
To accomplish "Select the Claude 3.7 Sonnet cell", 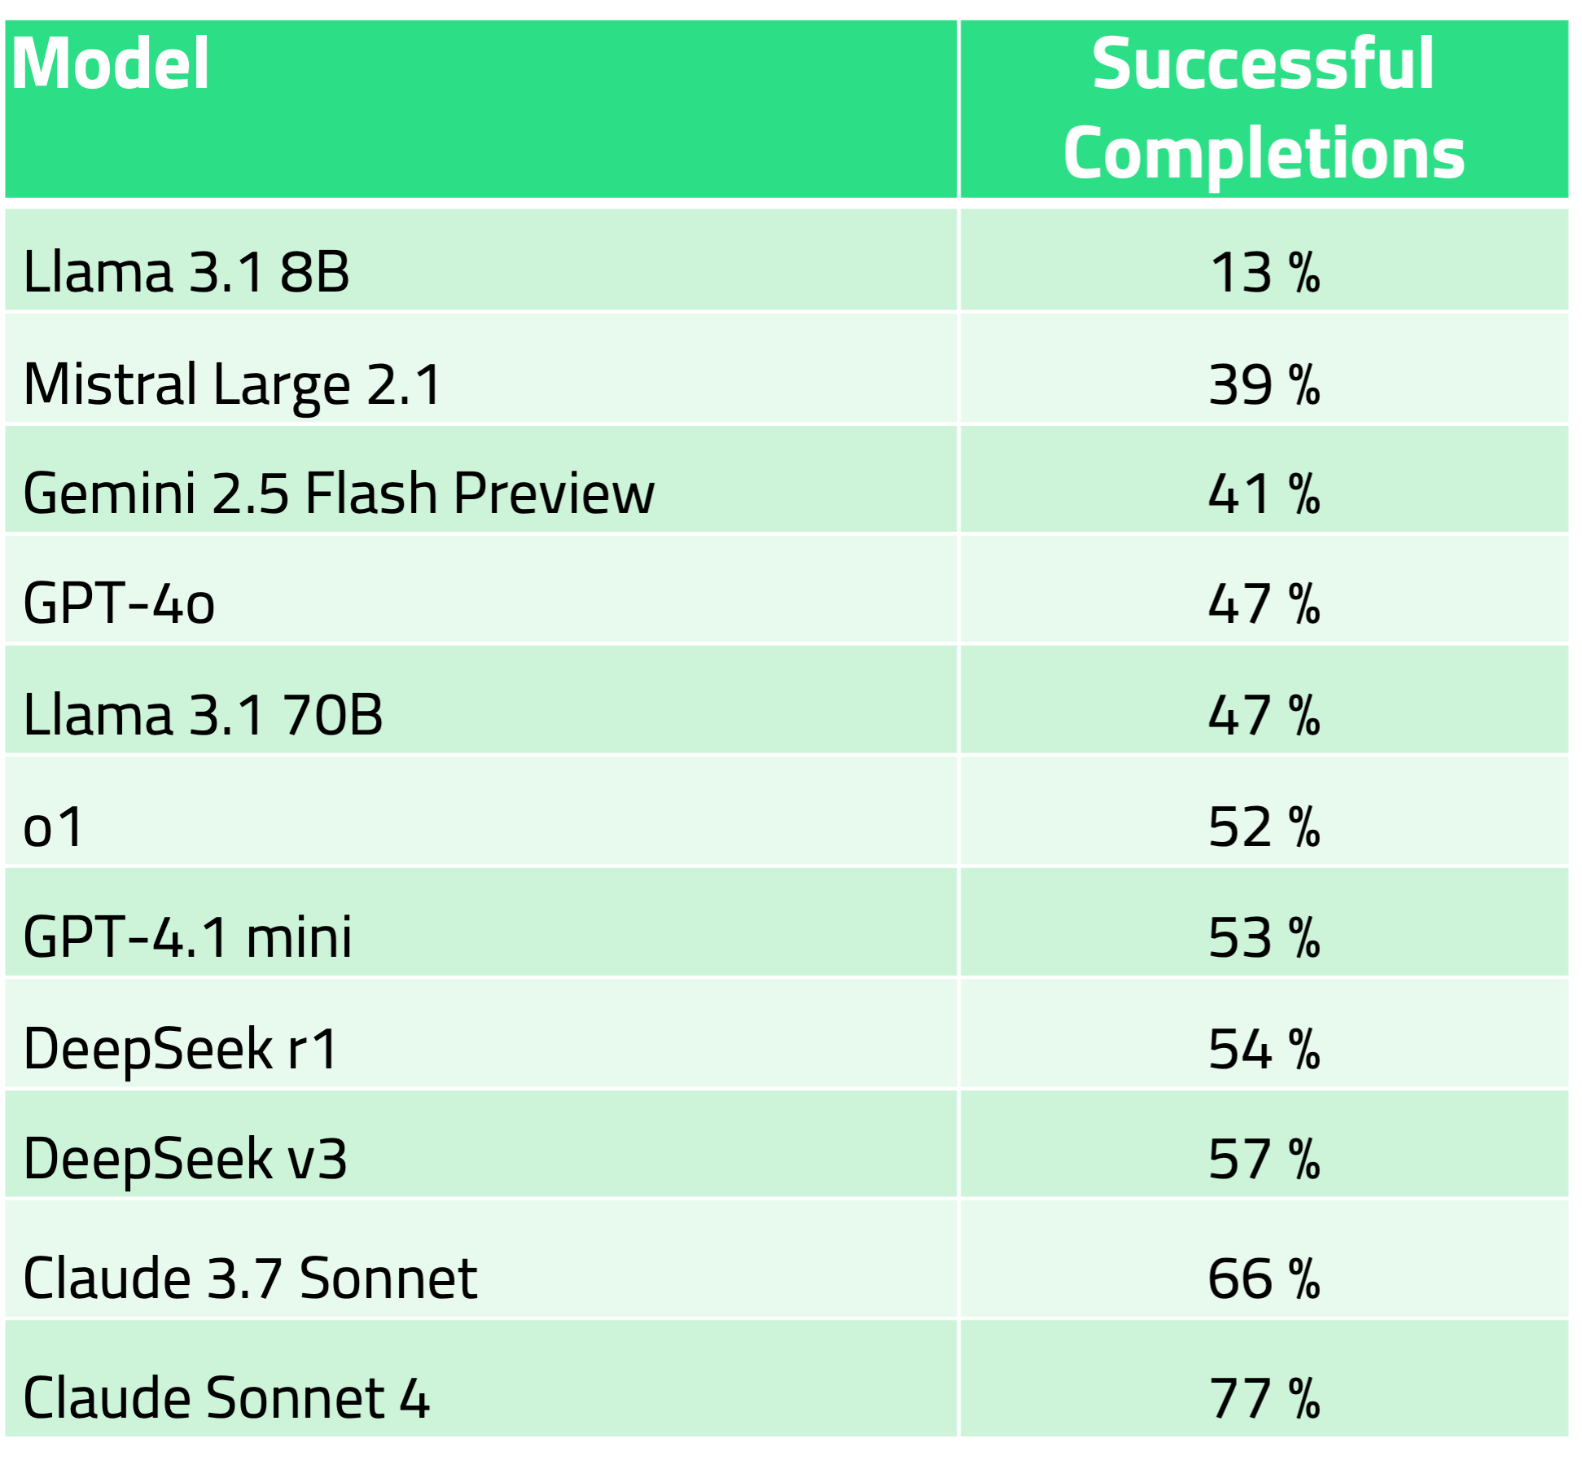I will click(250, 1278).
